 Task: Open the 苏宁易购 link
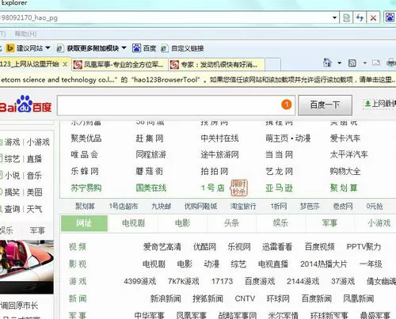point(86,188)
